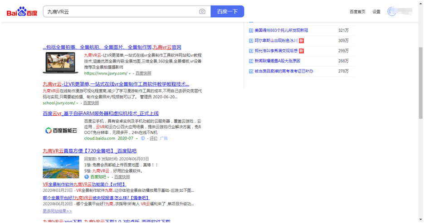Click rank number 12 badge

pyautogui.click(x=251, y=41)
